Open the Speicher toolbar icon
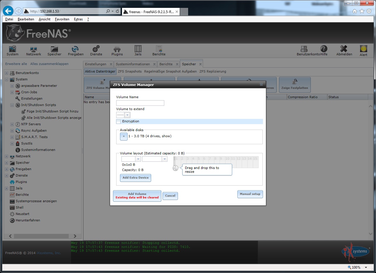The width and height of the screenshot is (376, 273). [x=54, y=51]
